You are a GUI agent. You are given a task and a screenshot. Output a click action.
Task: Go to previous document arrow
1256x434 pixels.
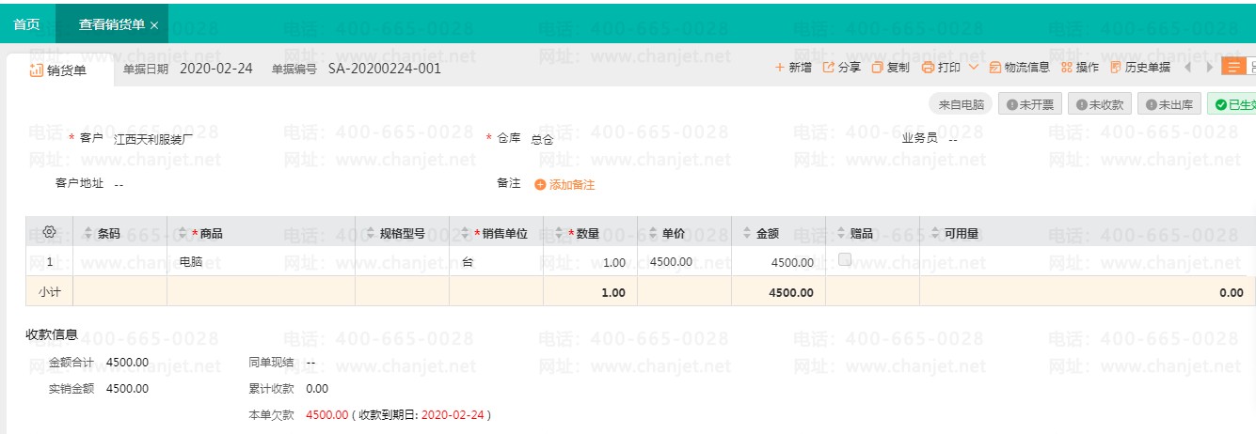point(1188,68)
